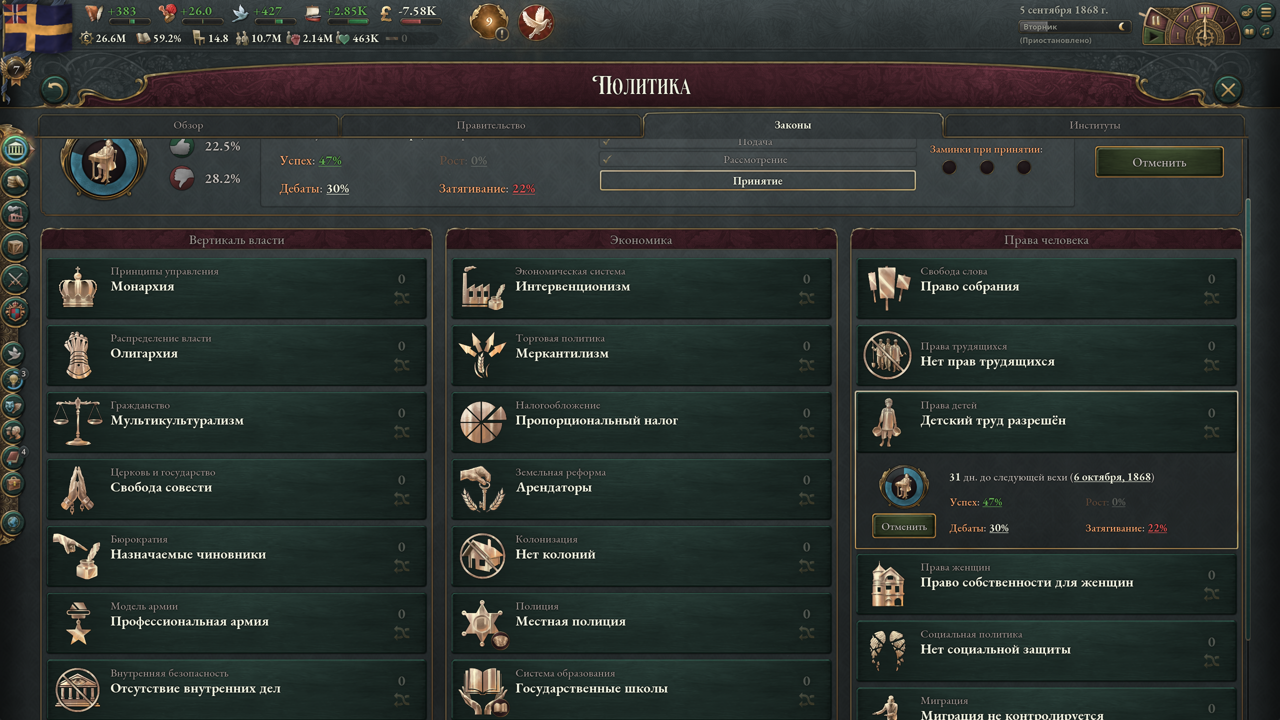Set game speed to level III
Viewport: 1280px width, 720px height.
[1205, 11]
